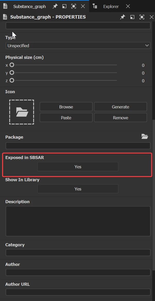The image size is (155, 301).
Task: Click the Description text area
Action: 78,221
